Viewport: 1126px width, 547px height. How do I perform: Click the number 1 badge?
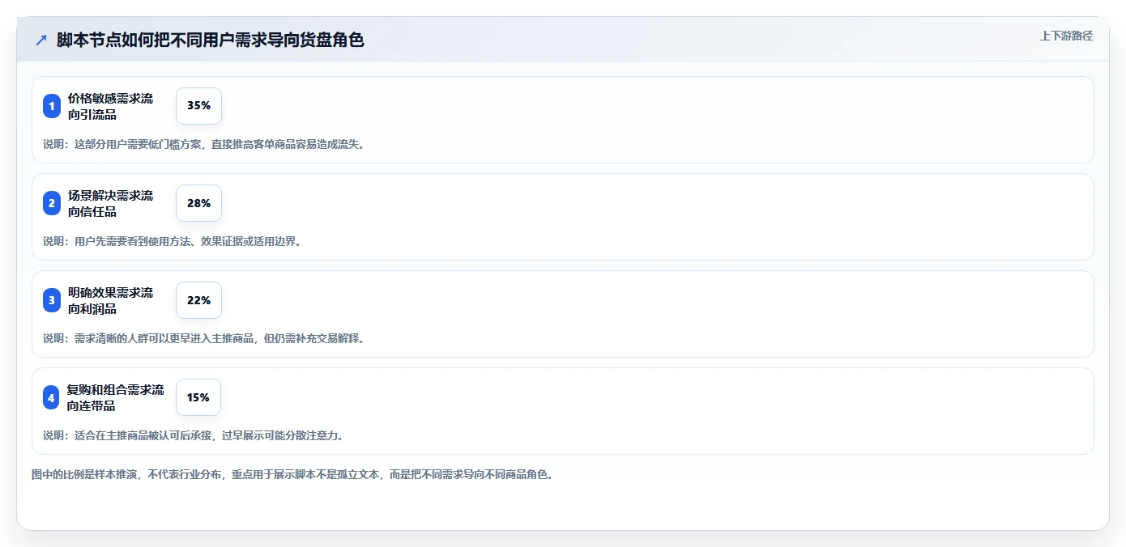(x=52, y=106)
